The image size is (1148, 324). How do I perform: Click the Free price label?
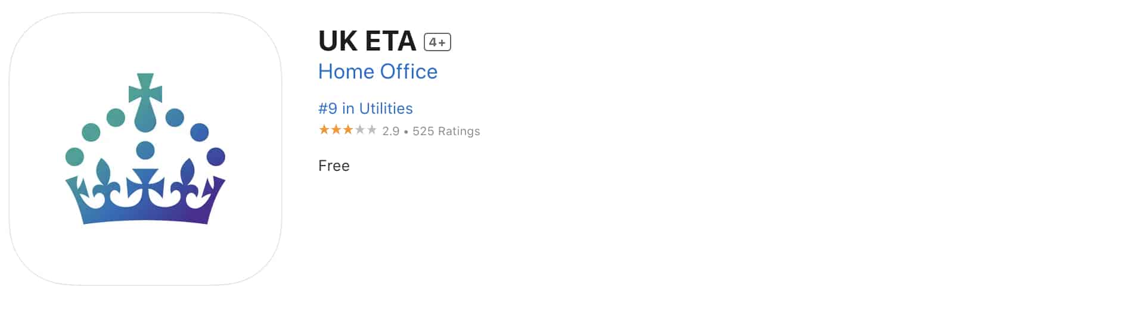(334, 166)
